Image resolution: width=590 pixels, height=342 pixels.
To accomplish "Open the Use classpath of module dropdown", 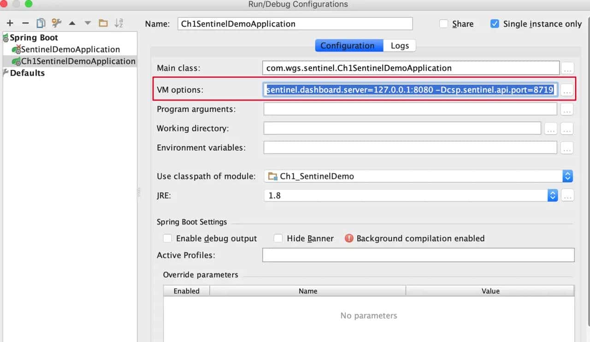I will 567,176.
